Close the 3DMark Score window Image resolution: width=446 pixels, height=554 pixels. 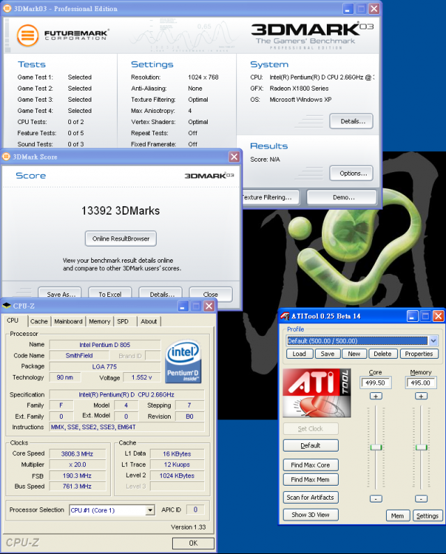[x=234, y=157]
